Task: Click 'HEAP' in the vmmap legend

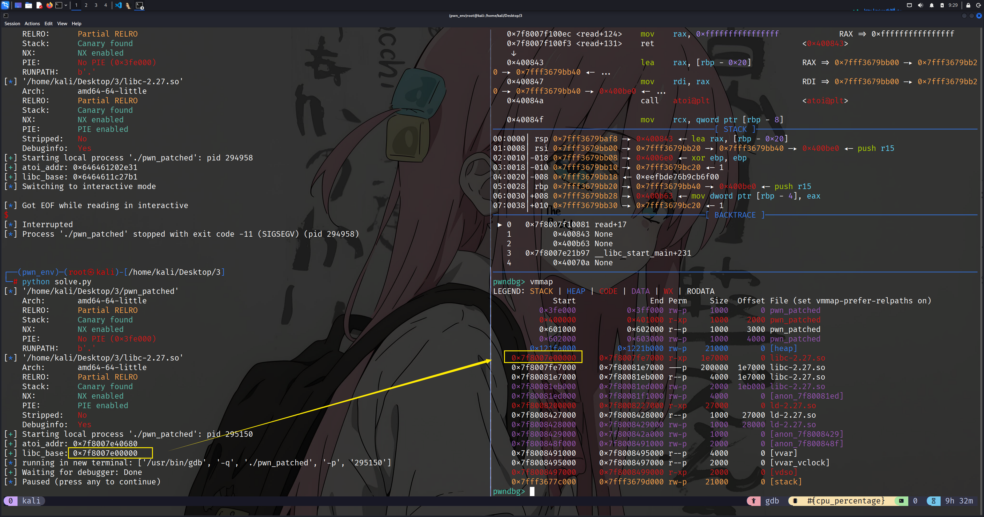Action: tap(576, 291)
